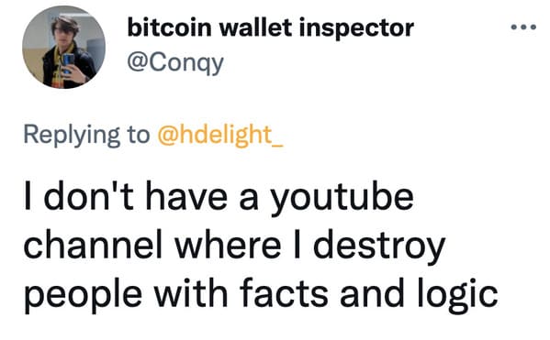Select the word 'facts' in the tweet
This screenshot has height=340, width=550.
click(284, 292)
